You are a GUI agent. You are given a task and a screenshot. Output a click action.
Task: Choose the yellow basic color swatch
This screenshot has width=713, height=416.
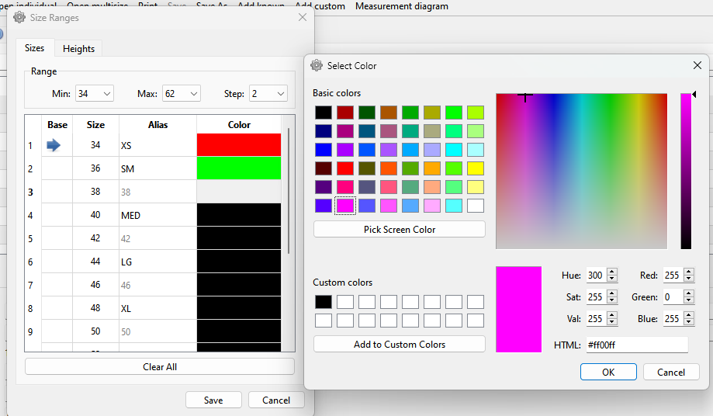click(476, 168)
